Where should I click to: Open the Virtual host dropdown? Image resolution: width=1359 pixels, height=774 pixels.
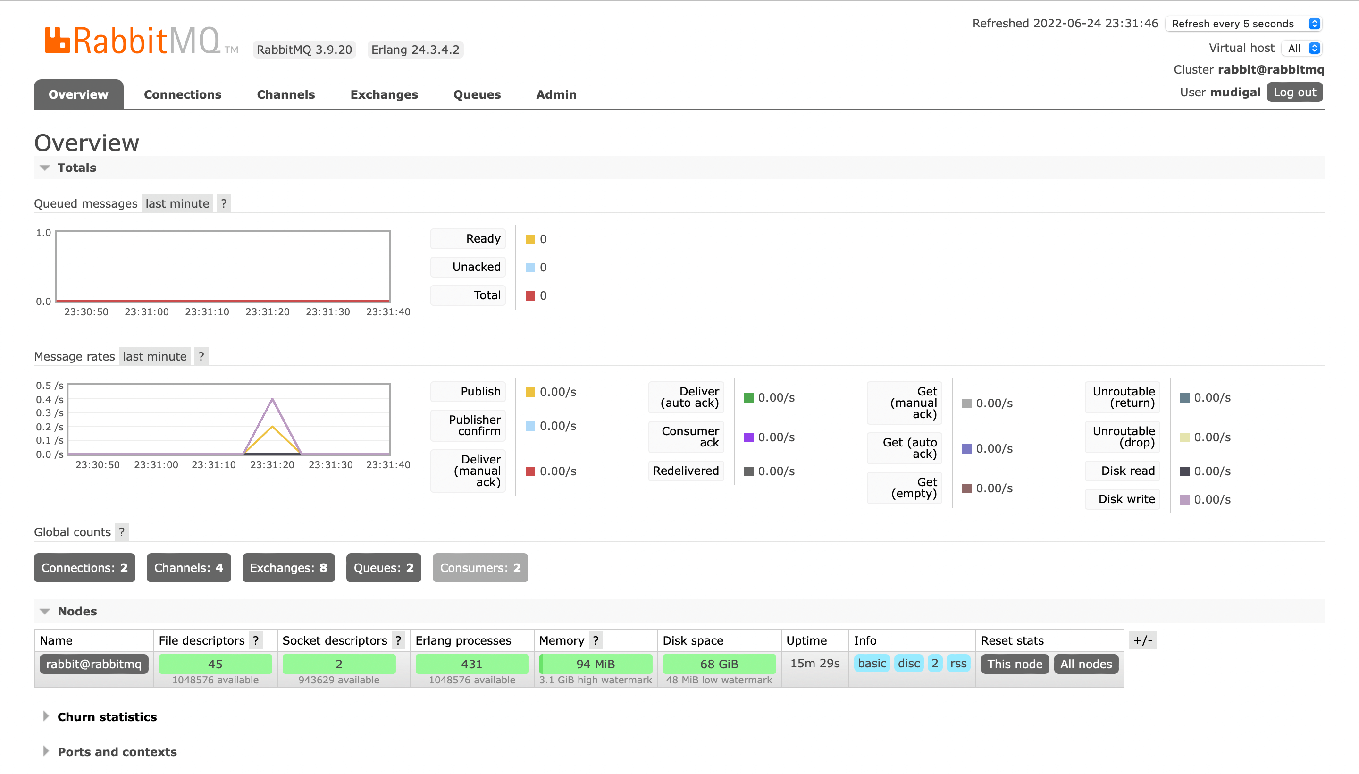(x=1301, y=48)
